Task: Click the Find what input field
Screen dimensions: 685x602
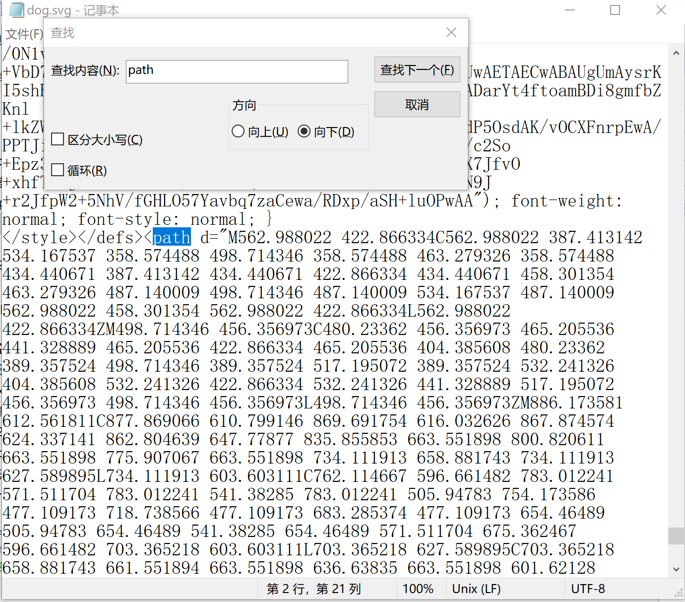Action: [237, 71]
